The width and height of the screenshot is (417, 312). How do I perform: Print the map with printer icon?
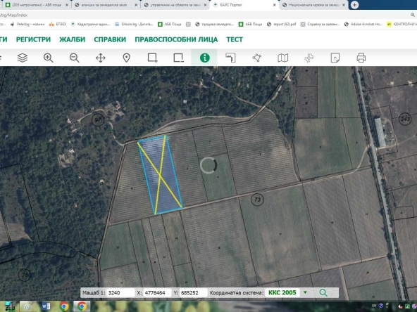click(x=361, y=58)
